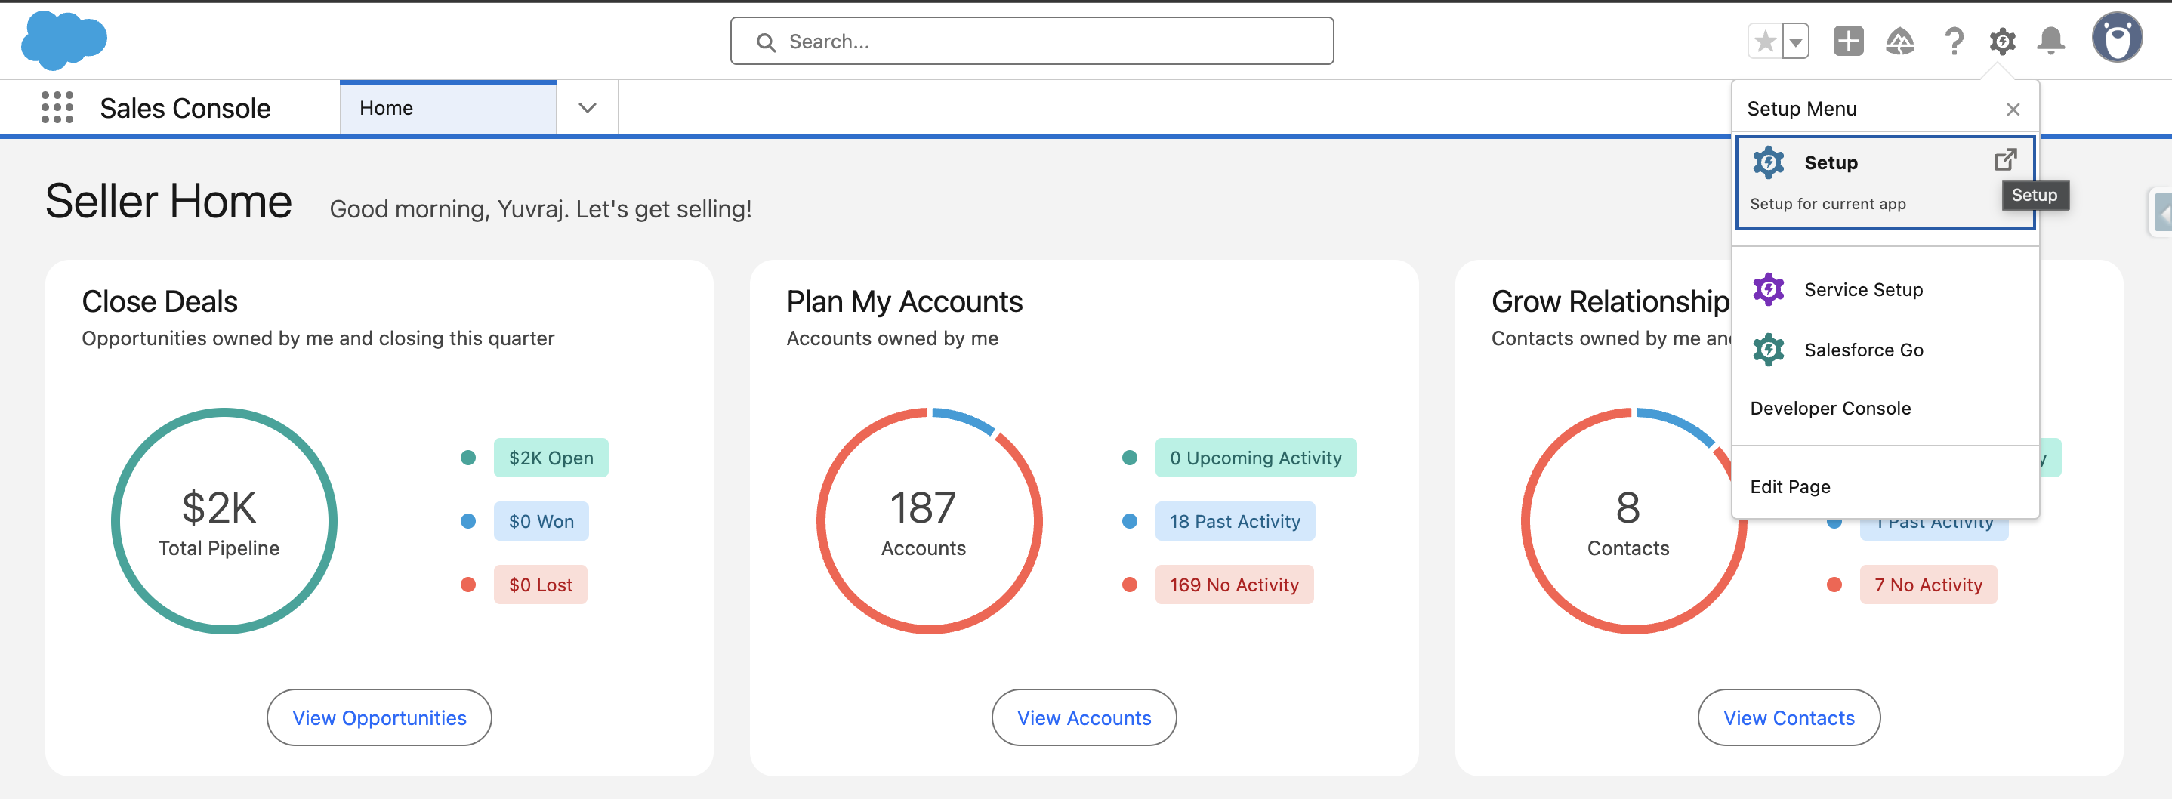Open the Notifications bell
2172x799 pixels.
pos(2050,41)
